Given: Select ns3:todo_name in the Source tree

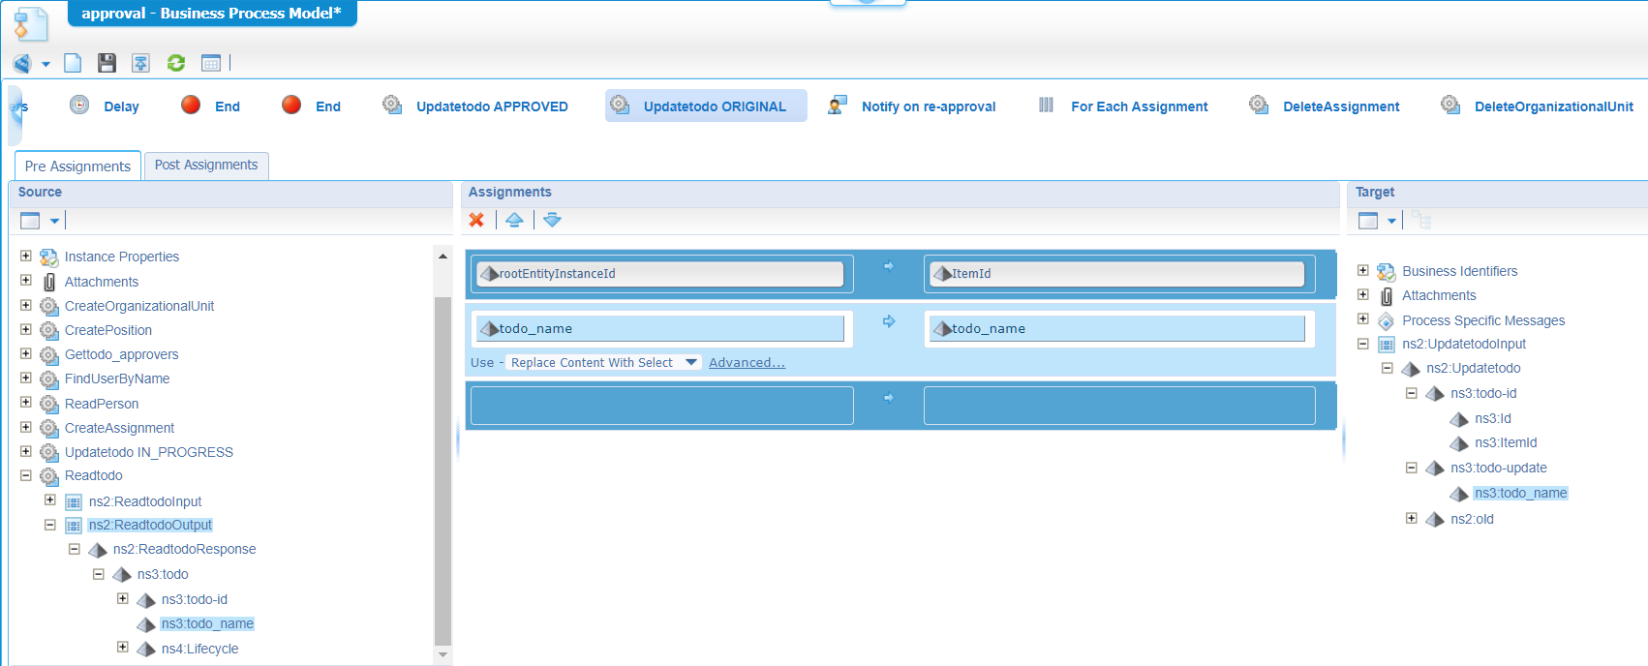Looking at the screenshot, I should point(207,623).
